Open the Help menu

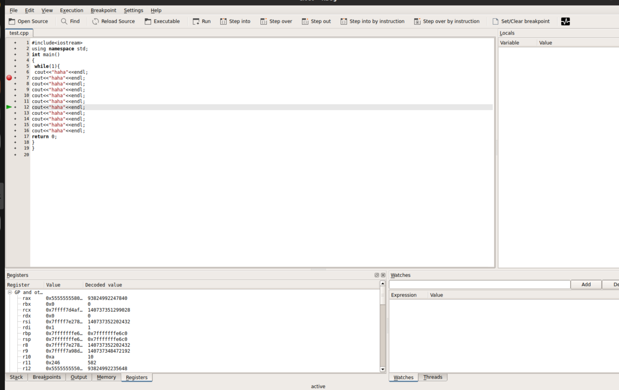[x=156, y=10]
